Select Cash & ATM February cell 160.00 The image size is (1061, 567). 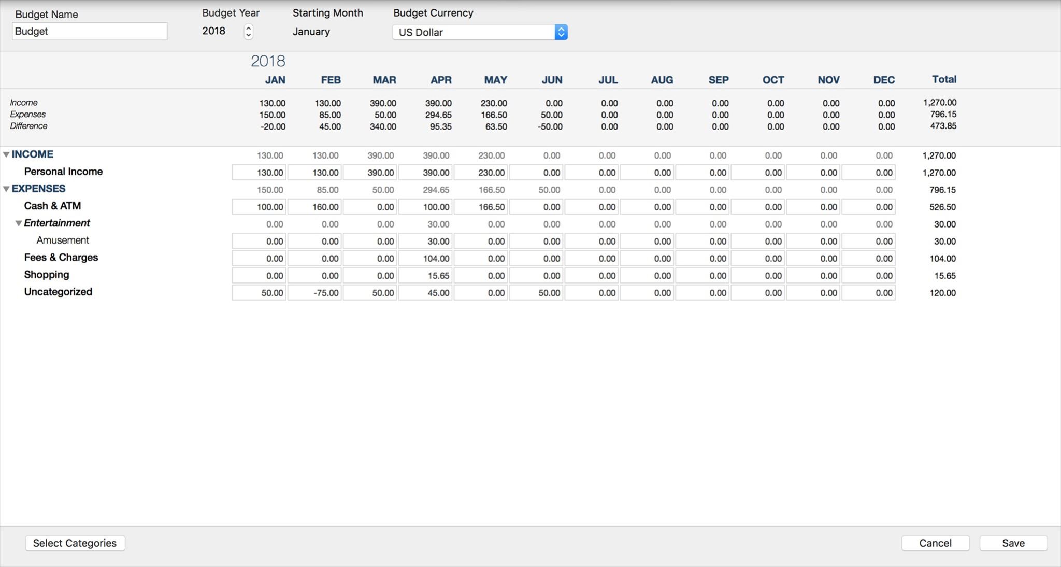click(314, 207)
